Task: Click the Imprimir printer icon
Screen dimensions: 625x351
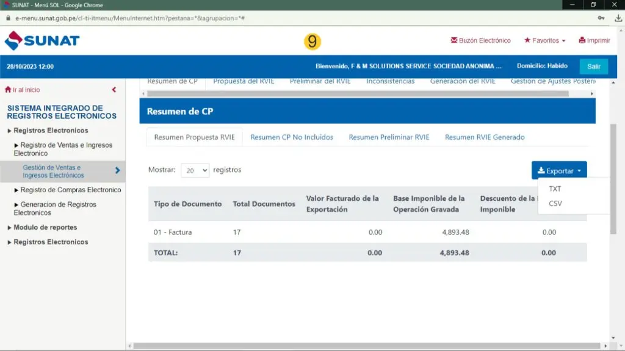Action: click(582, 41)
